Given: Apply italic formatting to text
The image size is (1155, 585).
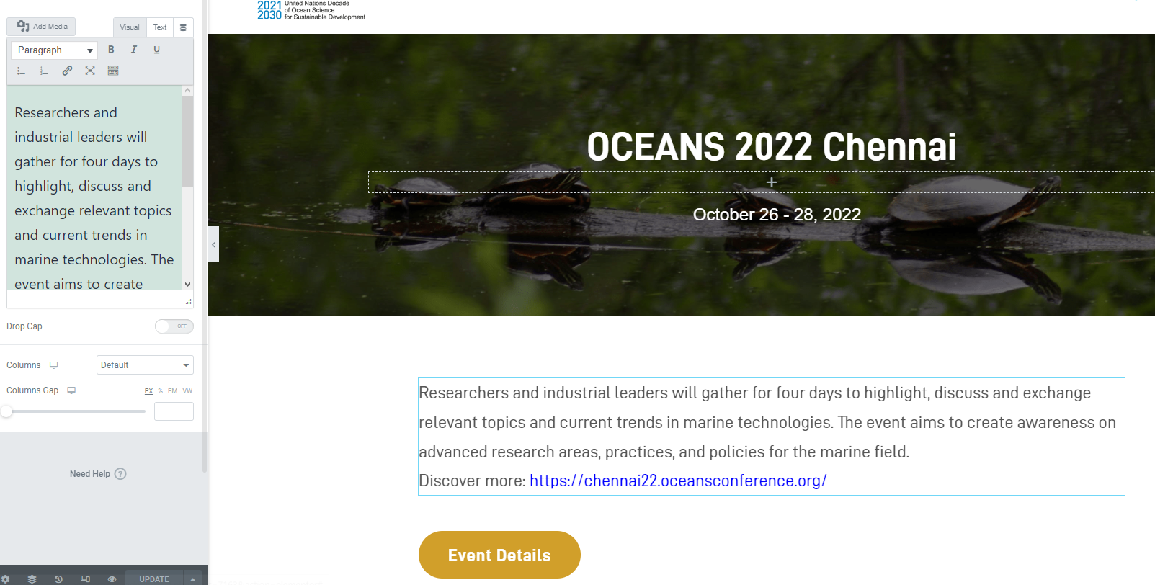Looking at the screenshot, I should tap(133, 50).
